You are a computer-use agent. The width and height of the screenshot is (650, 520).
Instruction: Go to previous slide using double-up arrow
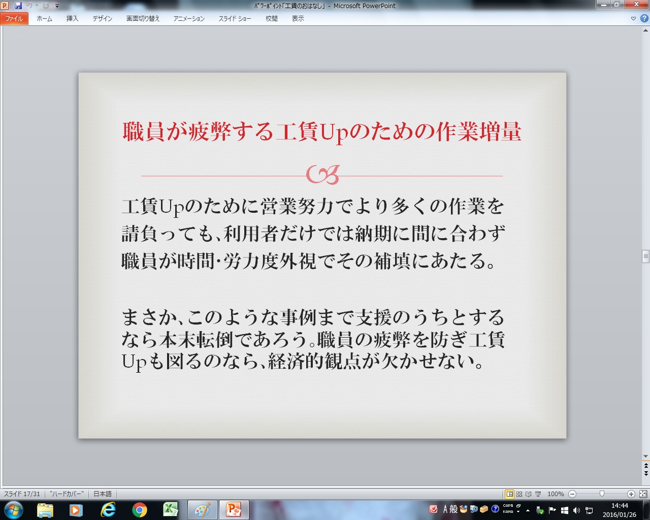pos(645,465)
